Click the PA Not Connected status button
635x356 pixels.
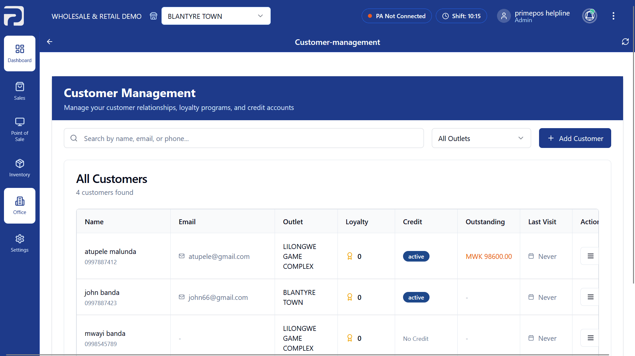pos(396,16)
